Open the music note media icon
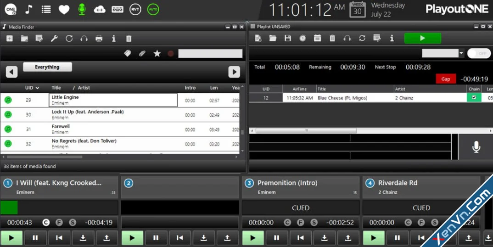Image resolution: width=493 pixels, height=247 pixels. tap(29, 10)
